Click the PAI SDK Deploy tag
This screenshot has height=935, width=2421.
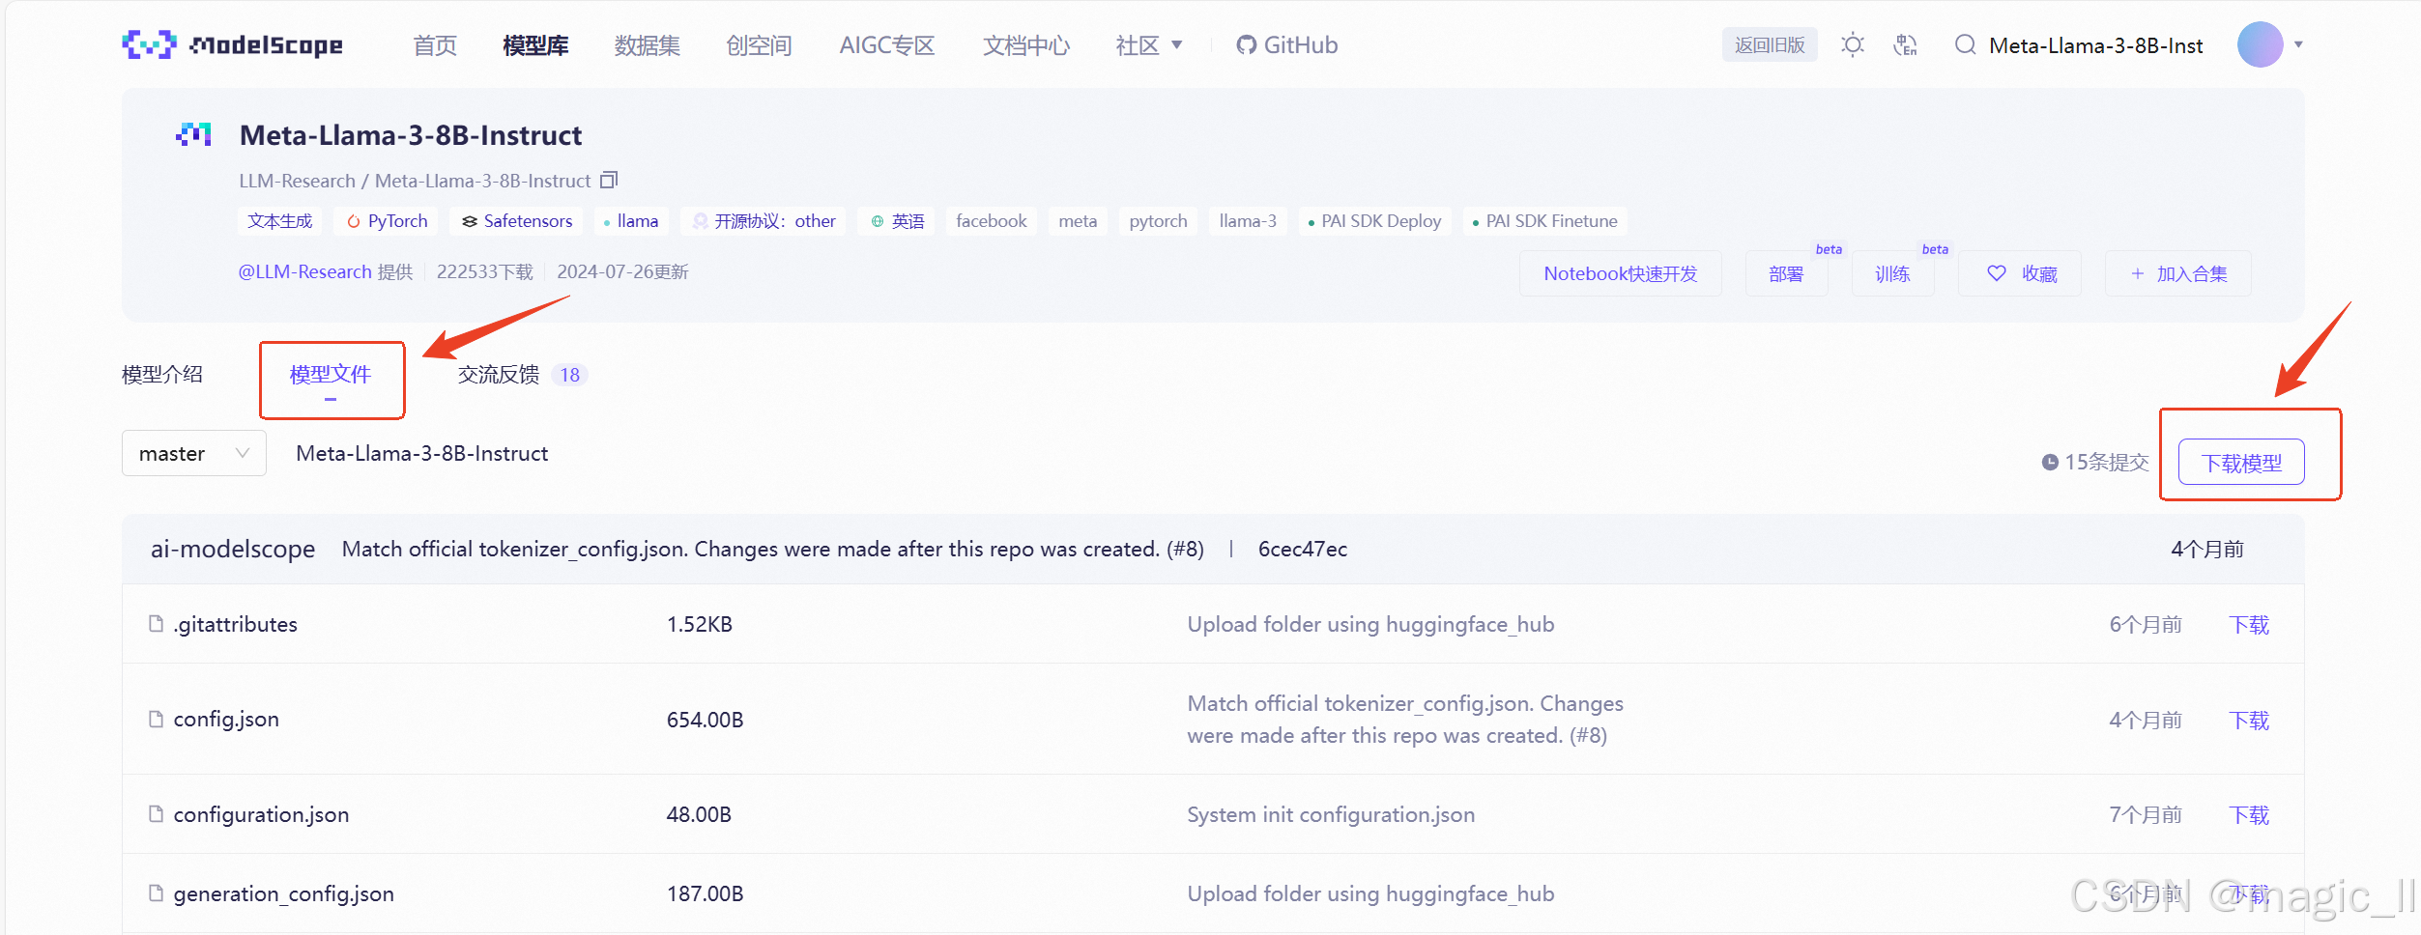click(x=1374, y=221)
